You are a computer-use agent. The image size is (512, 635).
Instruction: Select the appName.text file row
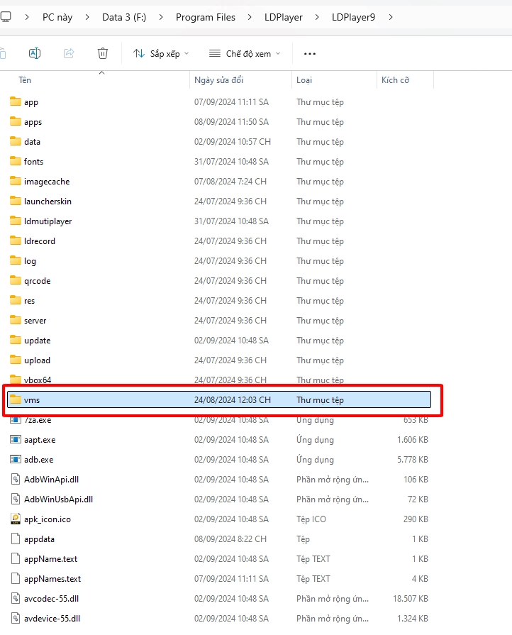51,559
